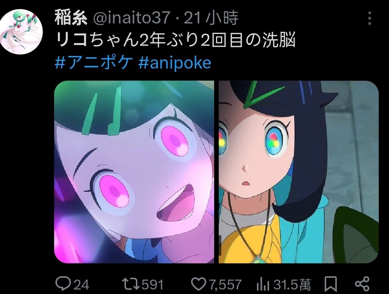Open the 7,557 likes count

click(x=225, y=285)
